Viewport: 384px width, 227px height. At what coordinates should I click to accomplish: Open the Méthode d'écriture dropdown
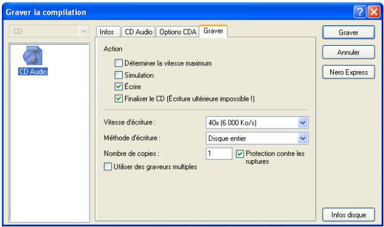(303, 139)
